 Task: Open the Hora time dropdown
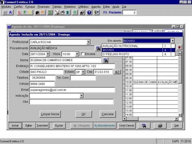77,54
